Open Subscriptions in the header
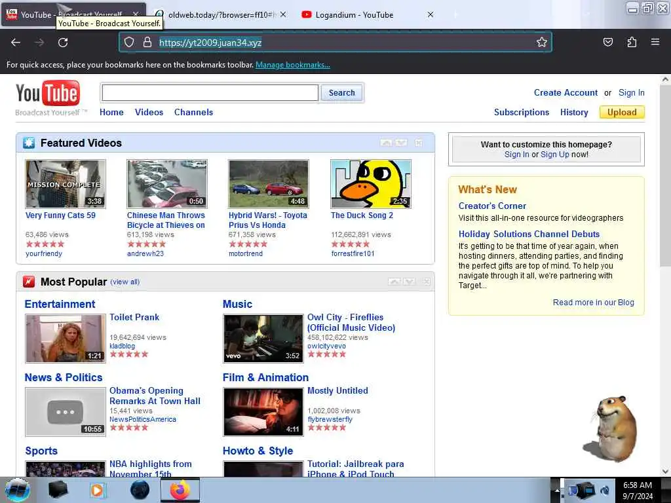The width and height of the screenshot is (671, 503). (x=521, y=112)
